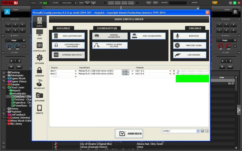Viewport: 242px width, 151px height.
Task: Select the ClubZone tree entry
Action: point(21,97)
